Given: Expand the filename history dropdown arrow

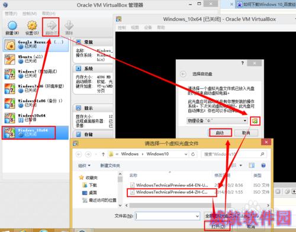Looking at the screenshot, I should (x=197, y=216).
